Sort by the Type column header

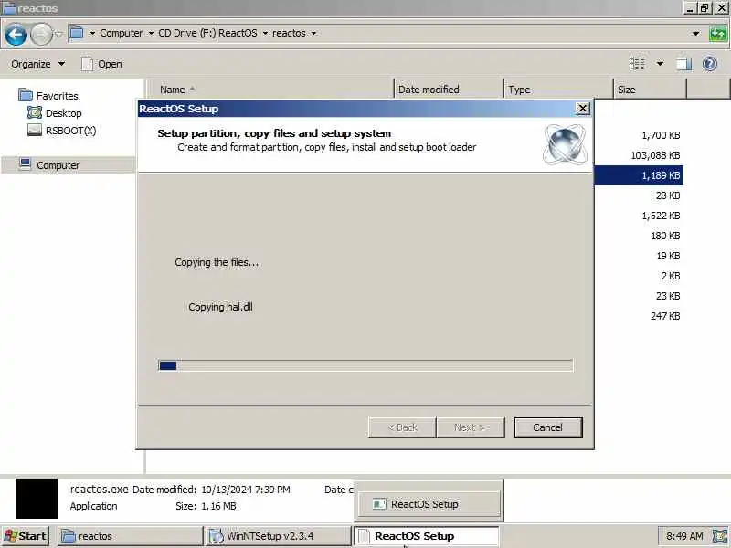[x=558, y=90]
